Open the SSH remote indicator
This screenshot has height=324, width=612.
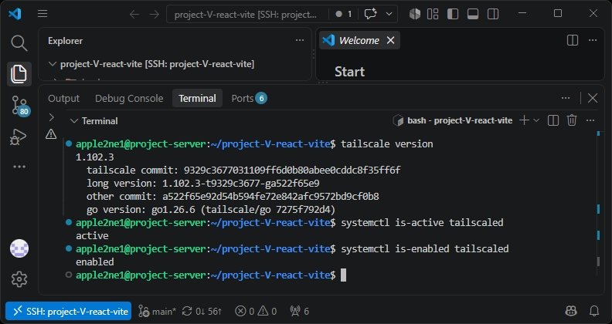coord(68,311)
